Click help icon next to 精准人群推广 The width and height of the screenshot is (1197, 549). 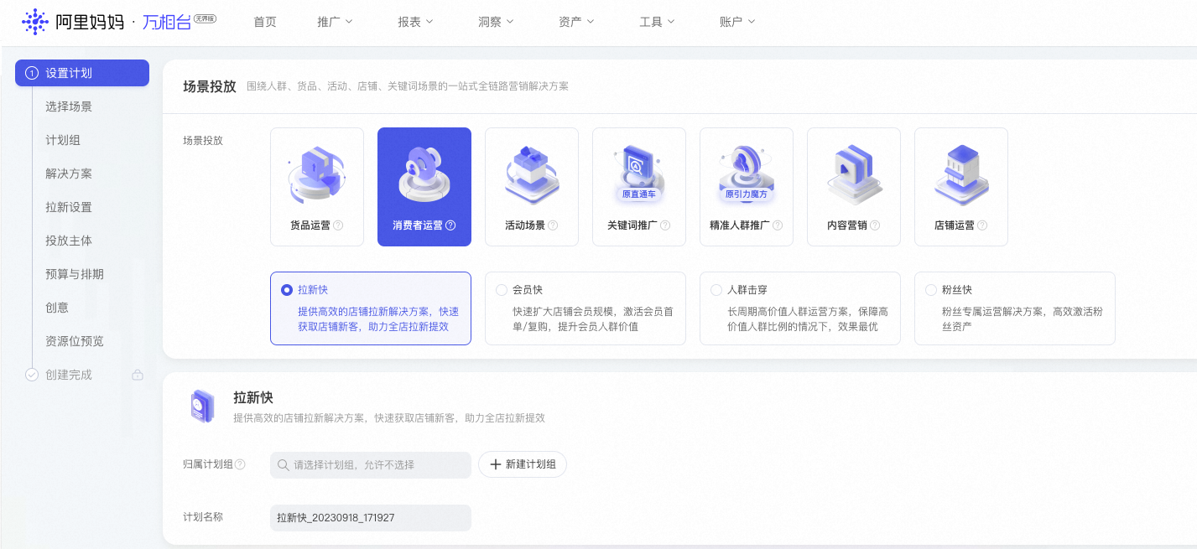pyautogui.click(x=778, y=225)
